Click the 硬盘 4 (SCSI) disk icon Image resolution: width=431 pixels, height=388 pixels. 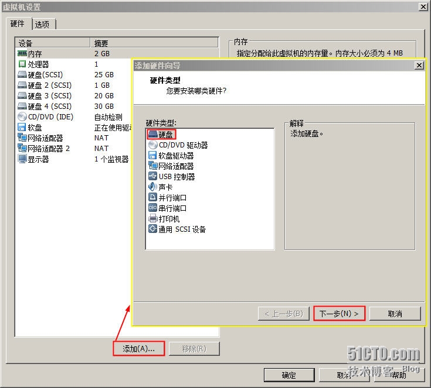coord(22,106)
